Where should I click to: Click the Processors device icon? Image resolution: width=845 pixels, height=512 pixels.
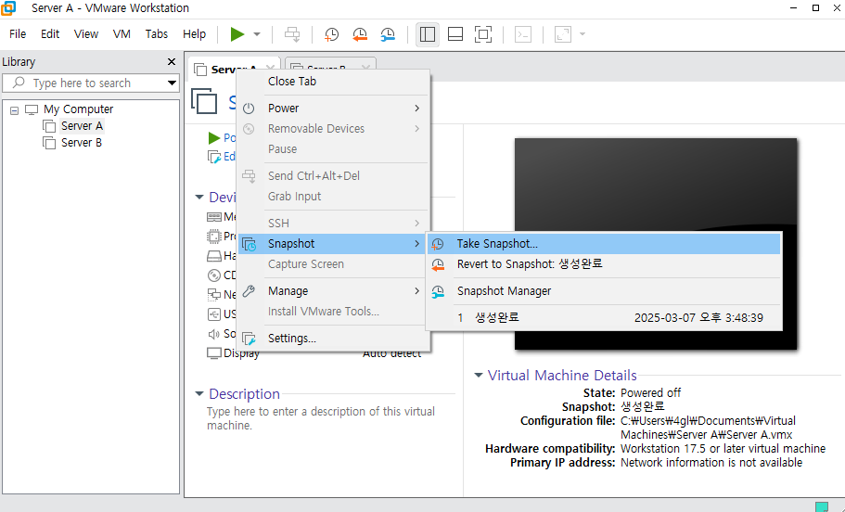[214, 237]
